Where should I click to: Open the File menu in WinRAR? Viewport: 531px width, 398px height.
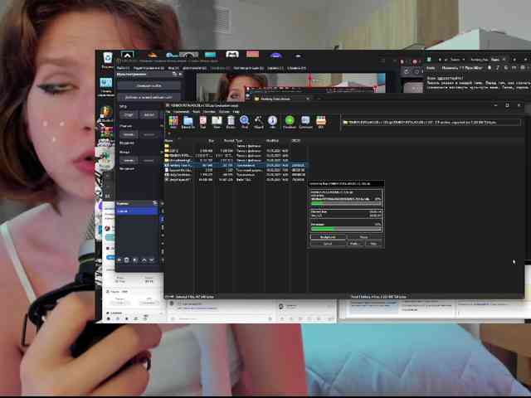tap(168, 111)
